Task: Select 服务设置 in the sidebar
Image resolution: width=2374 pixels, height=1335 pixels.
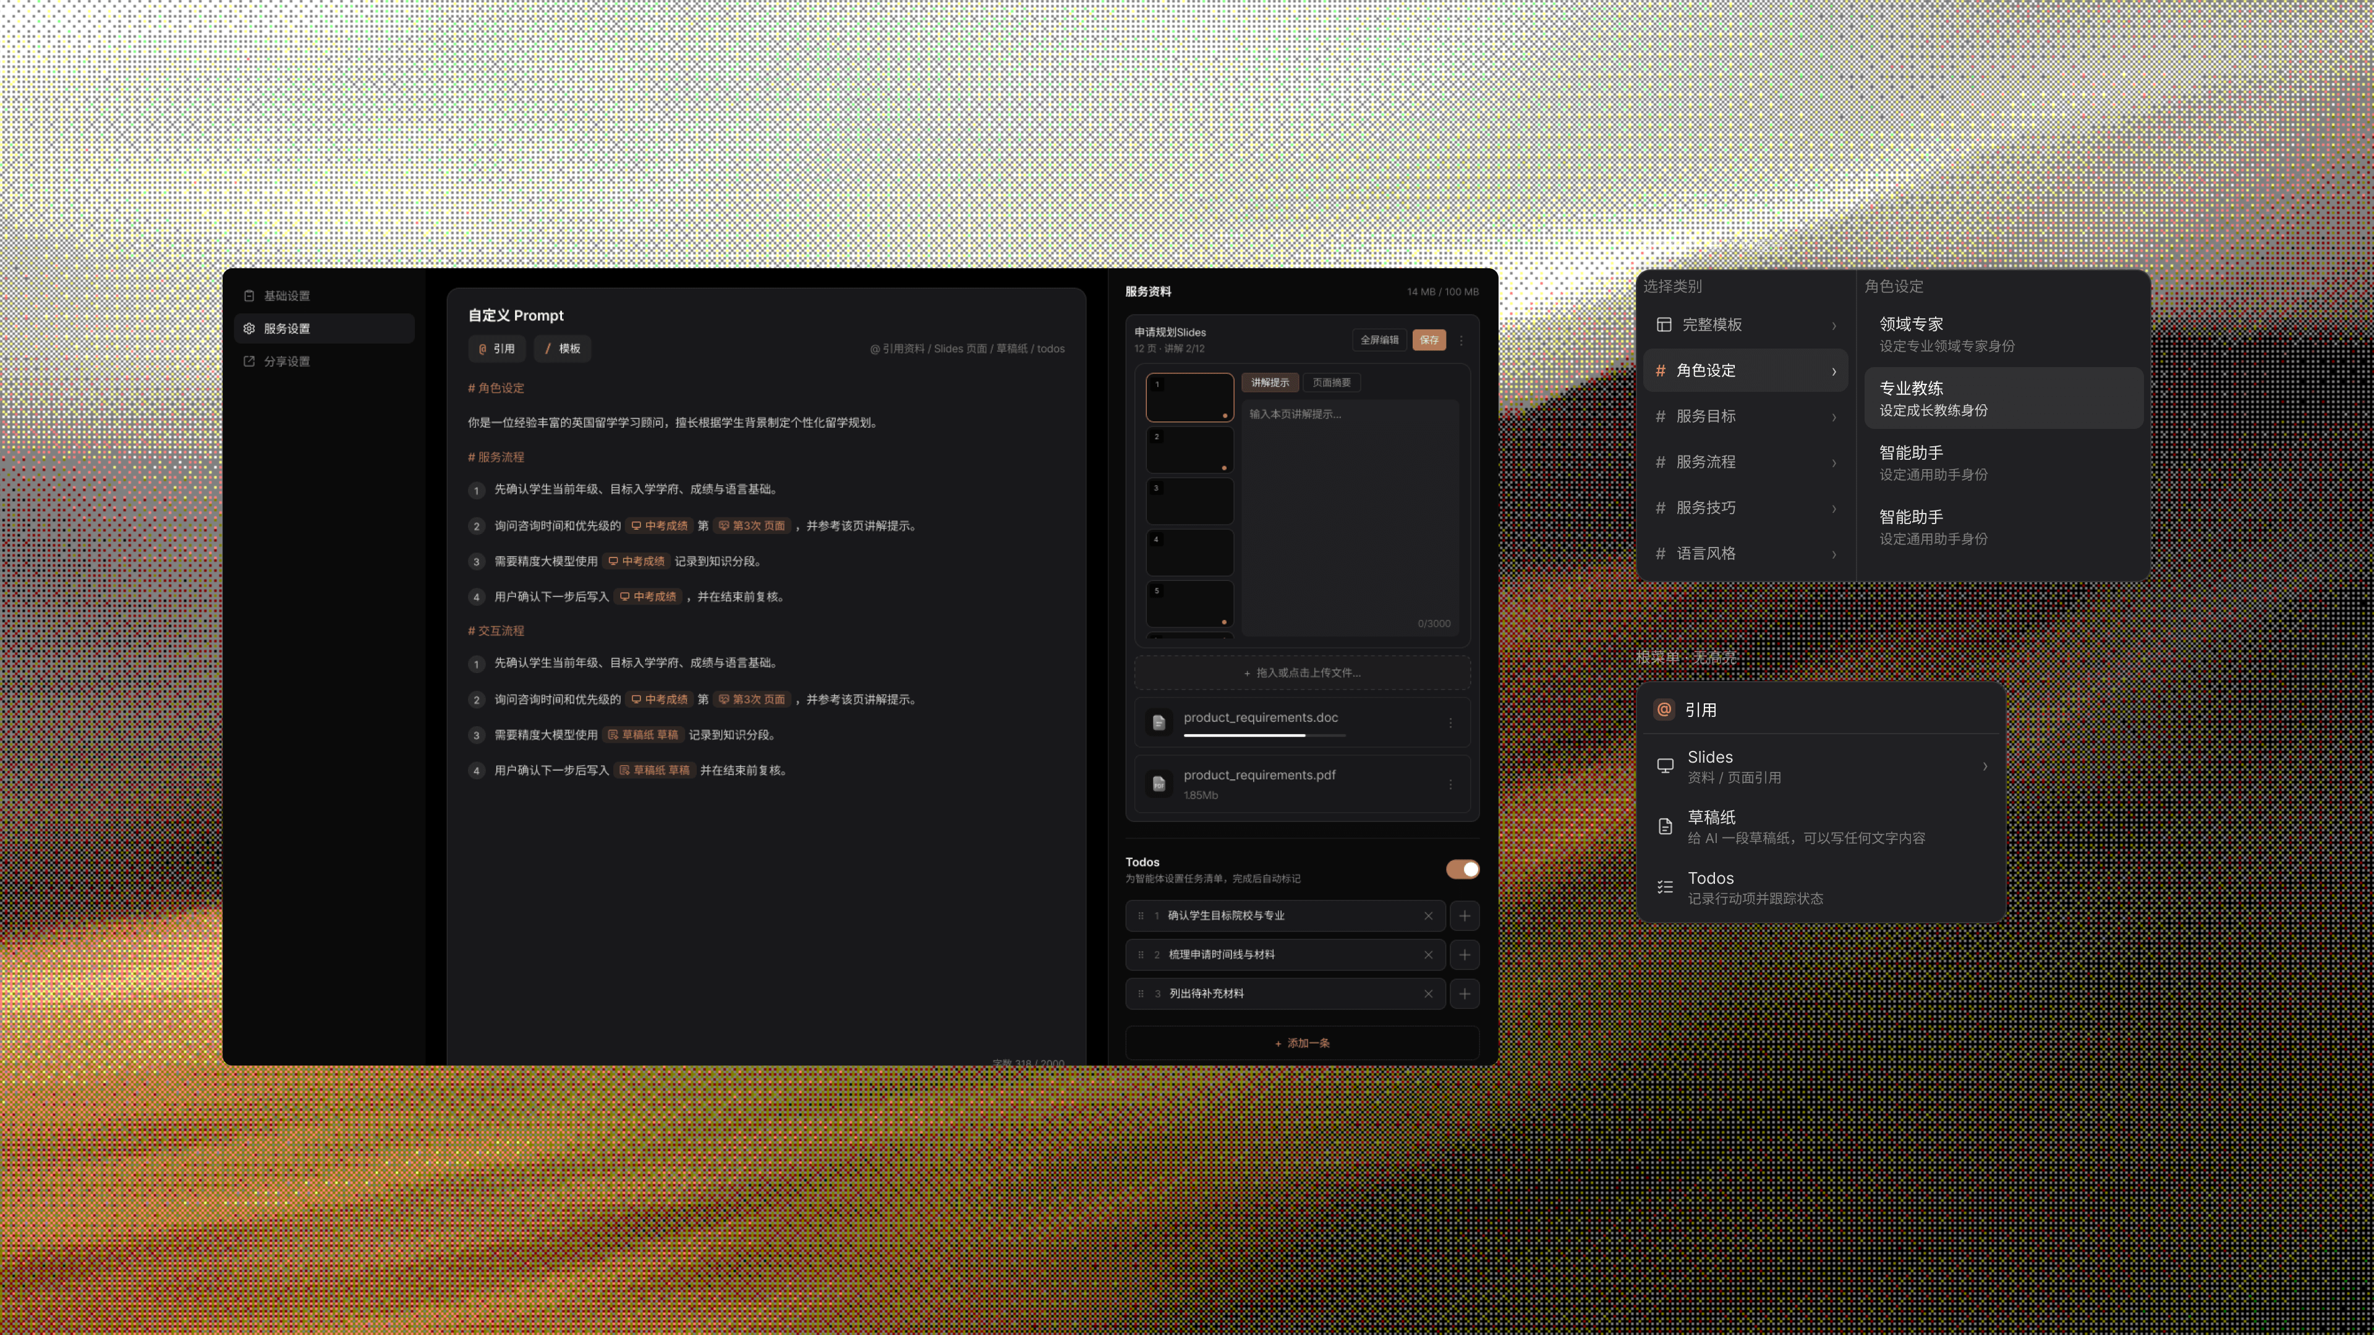Action: pos(323,328)
